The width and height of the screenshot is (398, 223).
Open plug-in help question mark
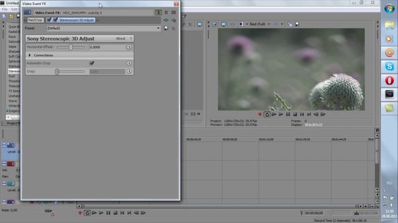tap(131, 38)
